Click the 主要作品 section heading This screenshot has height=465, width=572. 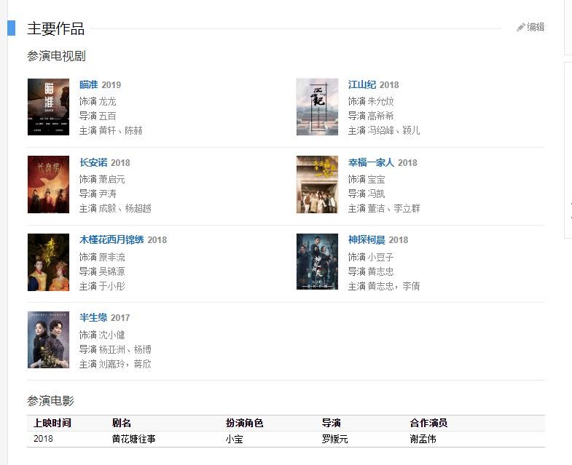pos(56,29)
